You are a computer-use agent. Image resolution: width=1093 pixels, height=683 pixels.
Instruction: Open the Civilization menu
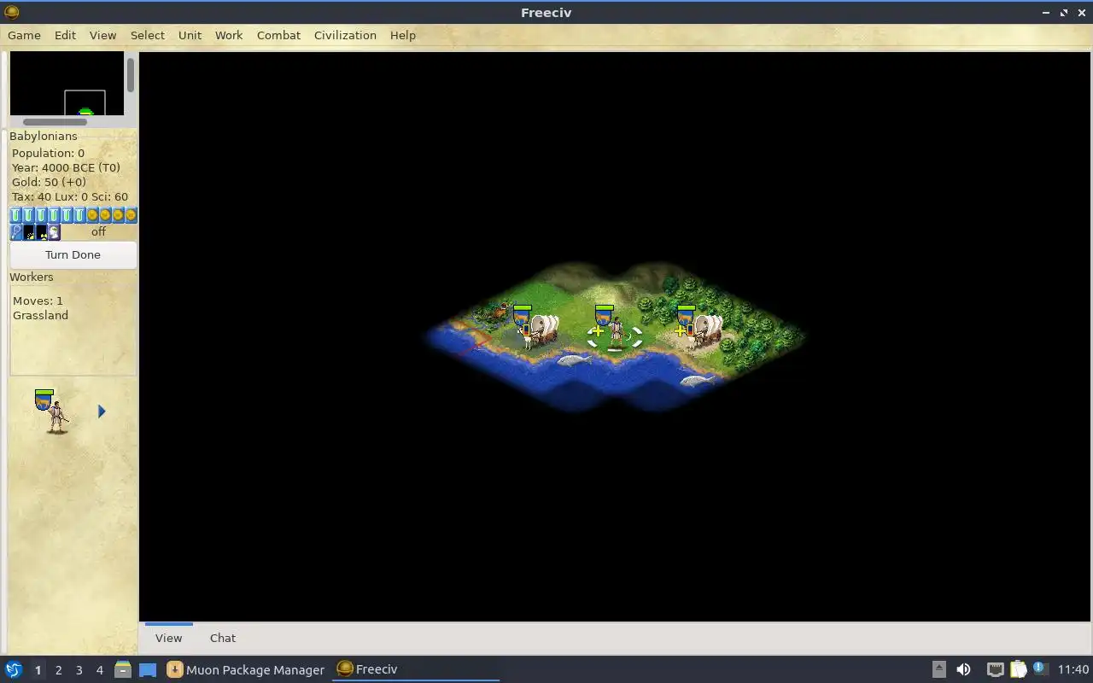[345, 35]
